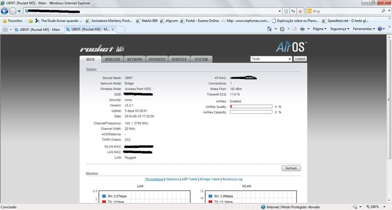Click the page vertical scrollbar

389,118
